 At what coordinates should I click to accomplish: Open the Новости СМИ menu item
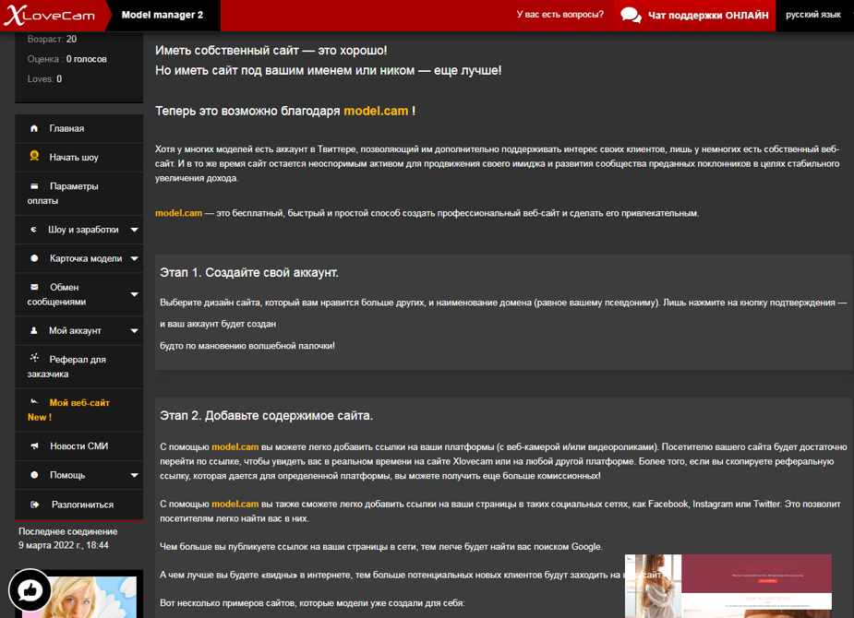79,446
